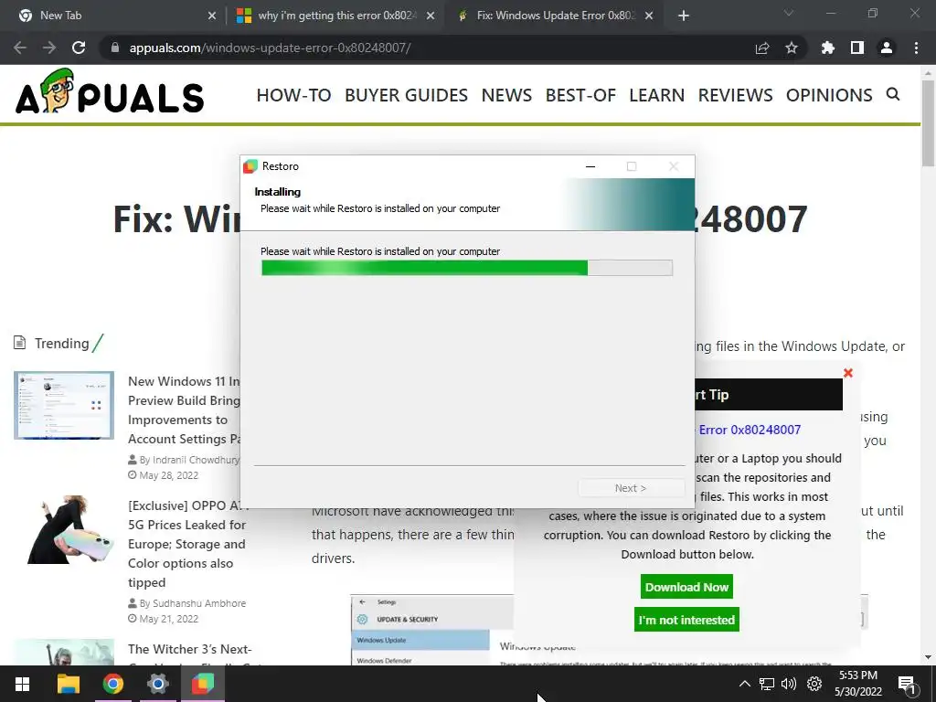Click the padlock site info icon

point(115,48)
